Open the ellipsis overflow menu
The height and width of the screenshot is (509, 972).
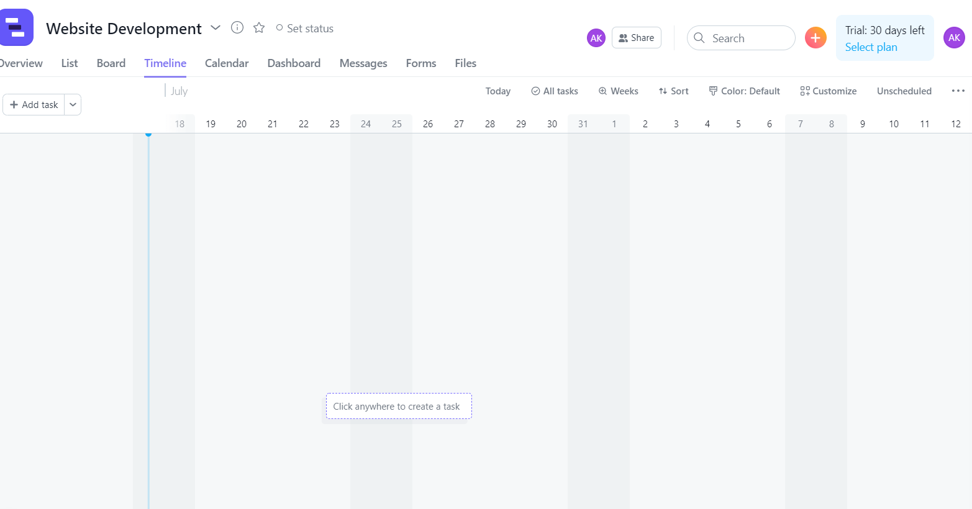(957, 91)
